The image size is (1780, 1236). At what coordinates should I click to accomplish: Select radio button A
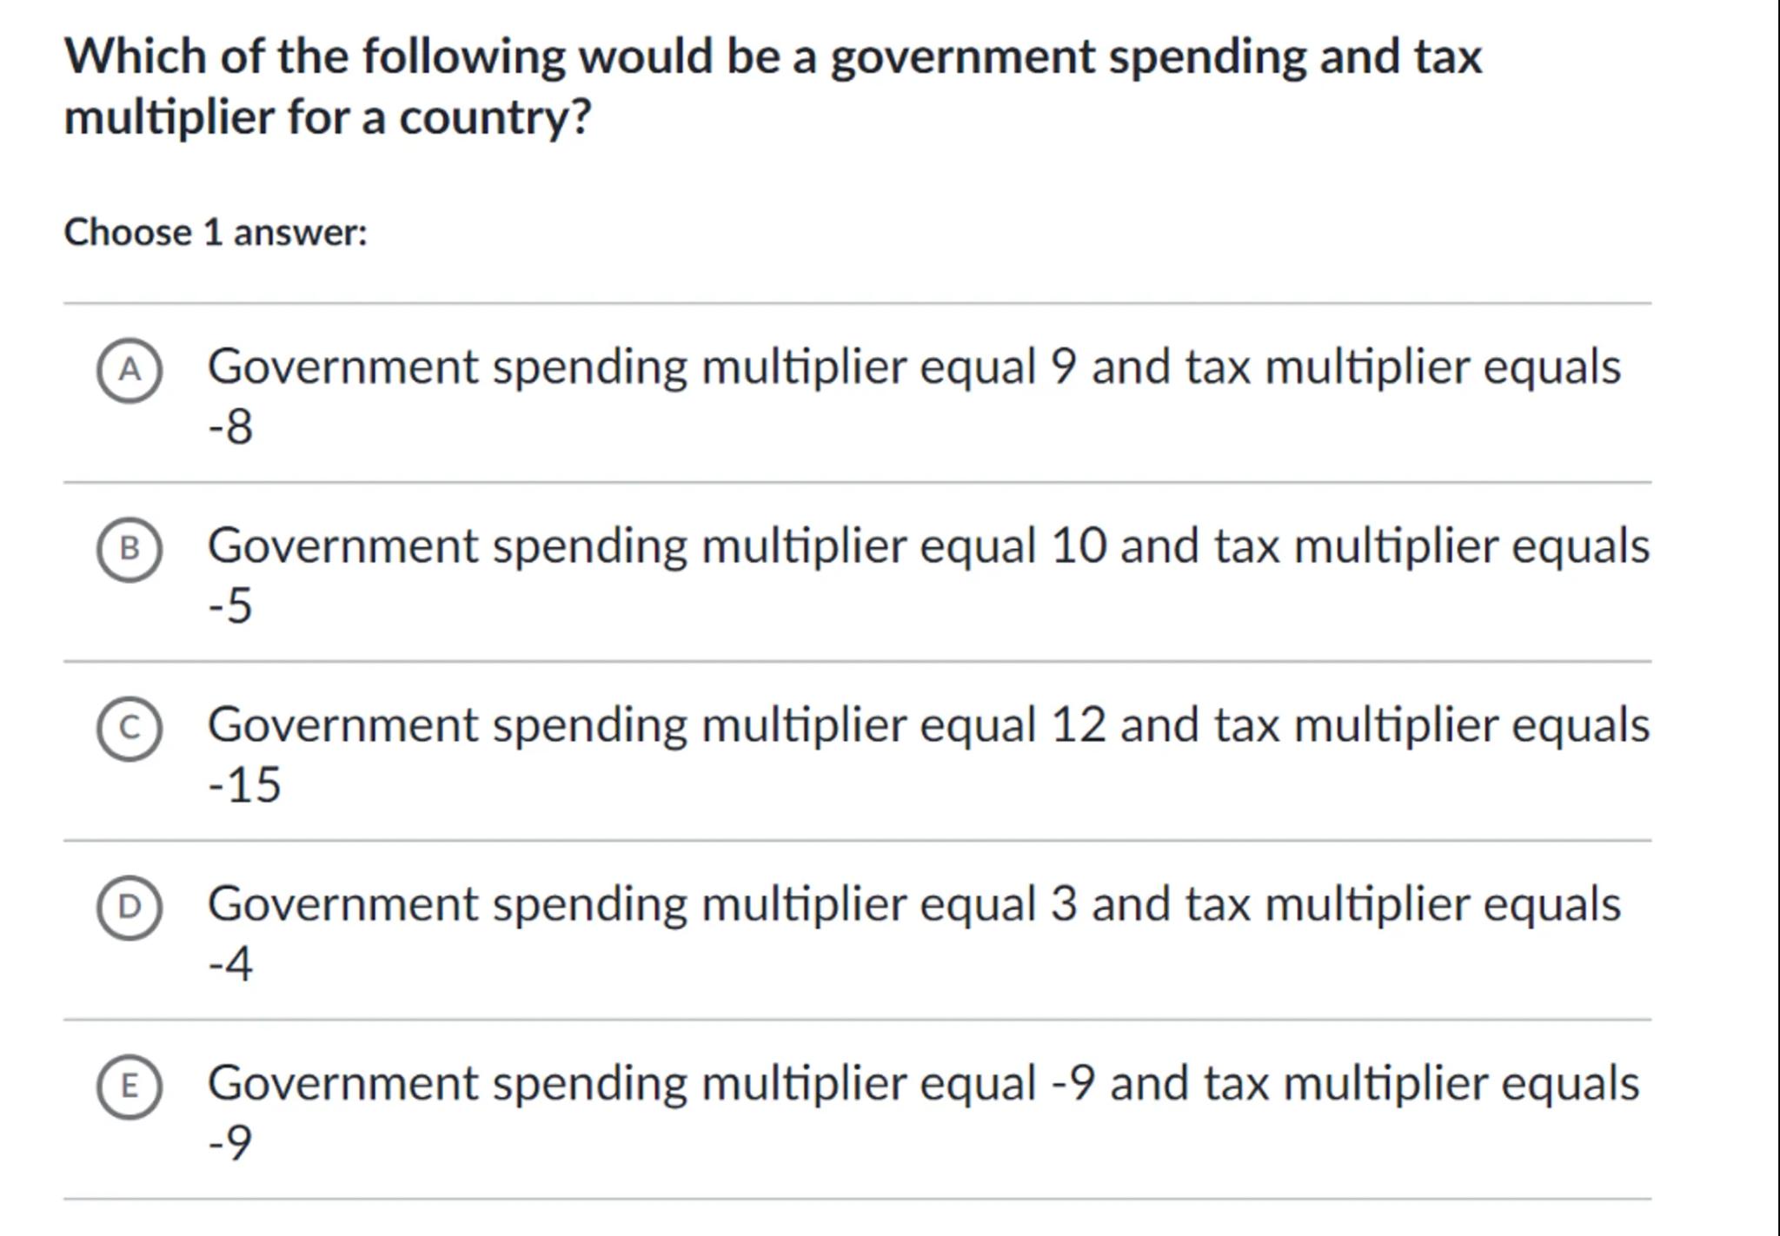[129, 371]
